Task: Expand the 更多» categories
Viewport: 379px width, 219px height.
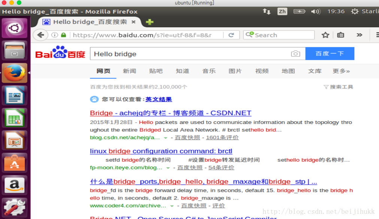Action: point(341,71)
